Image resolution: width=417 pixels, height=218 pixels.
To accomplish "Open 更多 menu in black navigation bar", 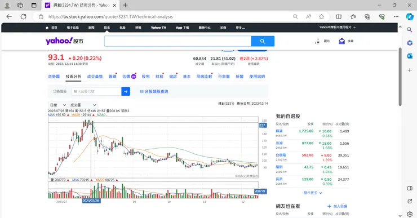I will click(240, 28).
